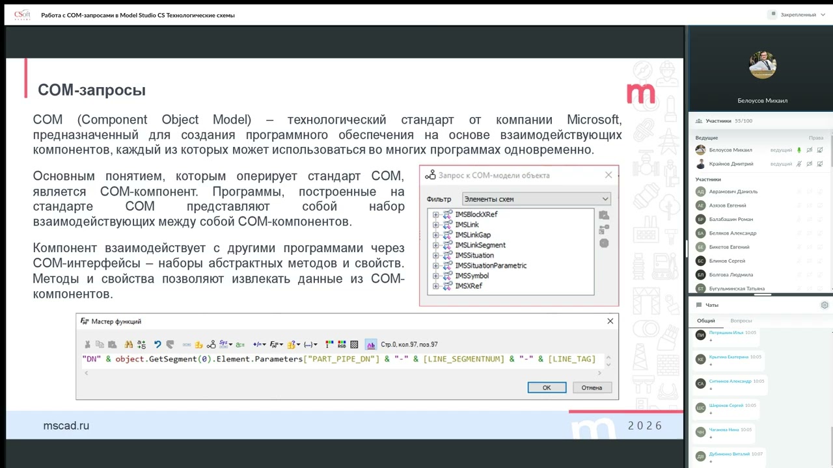Click the Чаты speech bubble icon

(699, 305)
